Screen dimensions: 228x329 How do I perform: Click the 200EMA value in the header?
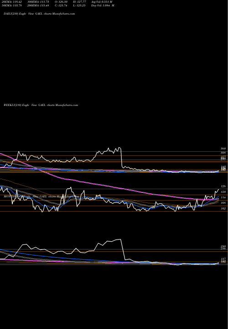click(x=38, y=5)
